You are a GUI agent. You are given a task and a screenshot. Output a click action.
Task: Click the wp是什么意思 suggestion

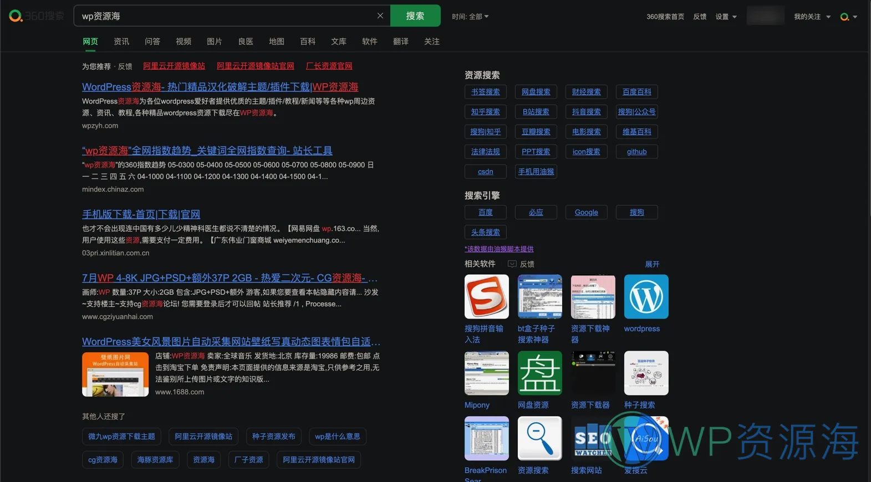click(338, 437)
